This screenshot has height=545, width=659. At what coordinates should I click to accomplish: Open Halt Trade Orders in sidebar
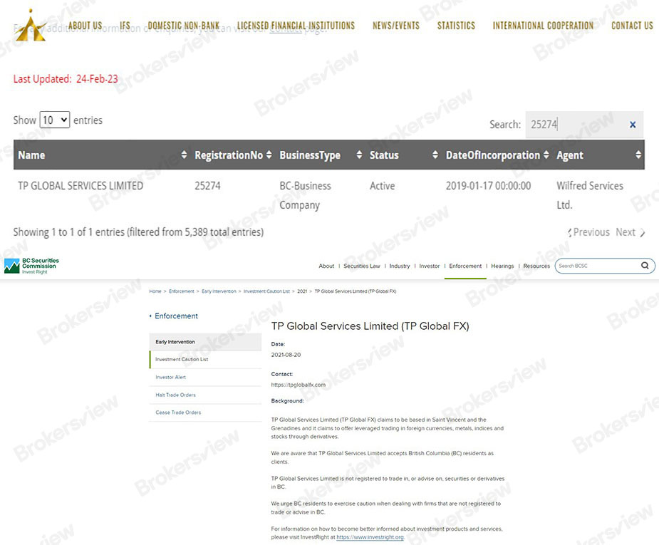205,395
